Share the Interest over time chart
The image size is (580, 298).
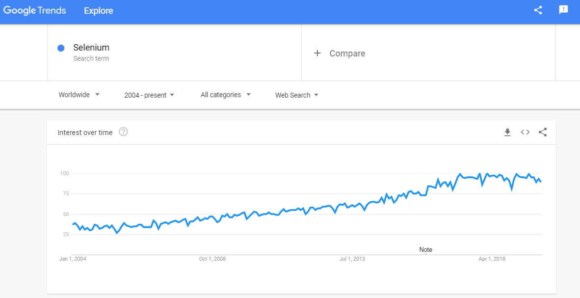point(543,132)
